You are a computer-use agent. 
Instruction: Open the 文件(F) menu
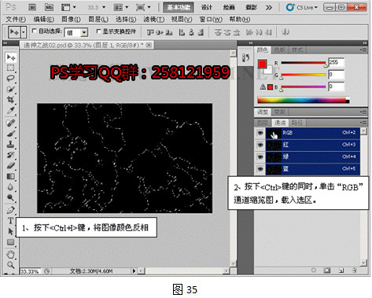[x=16, y=19]
